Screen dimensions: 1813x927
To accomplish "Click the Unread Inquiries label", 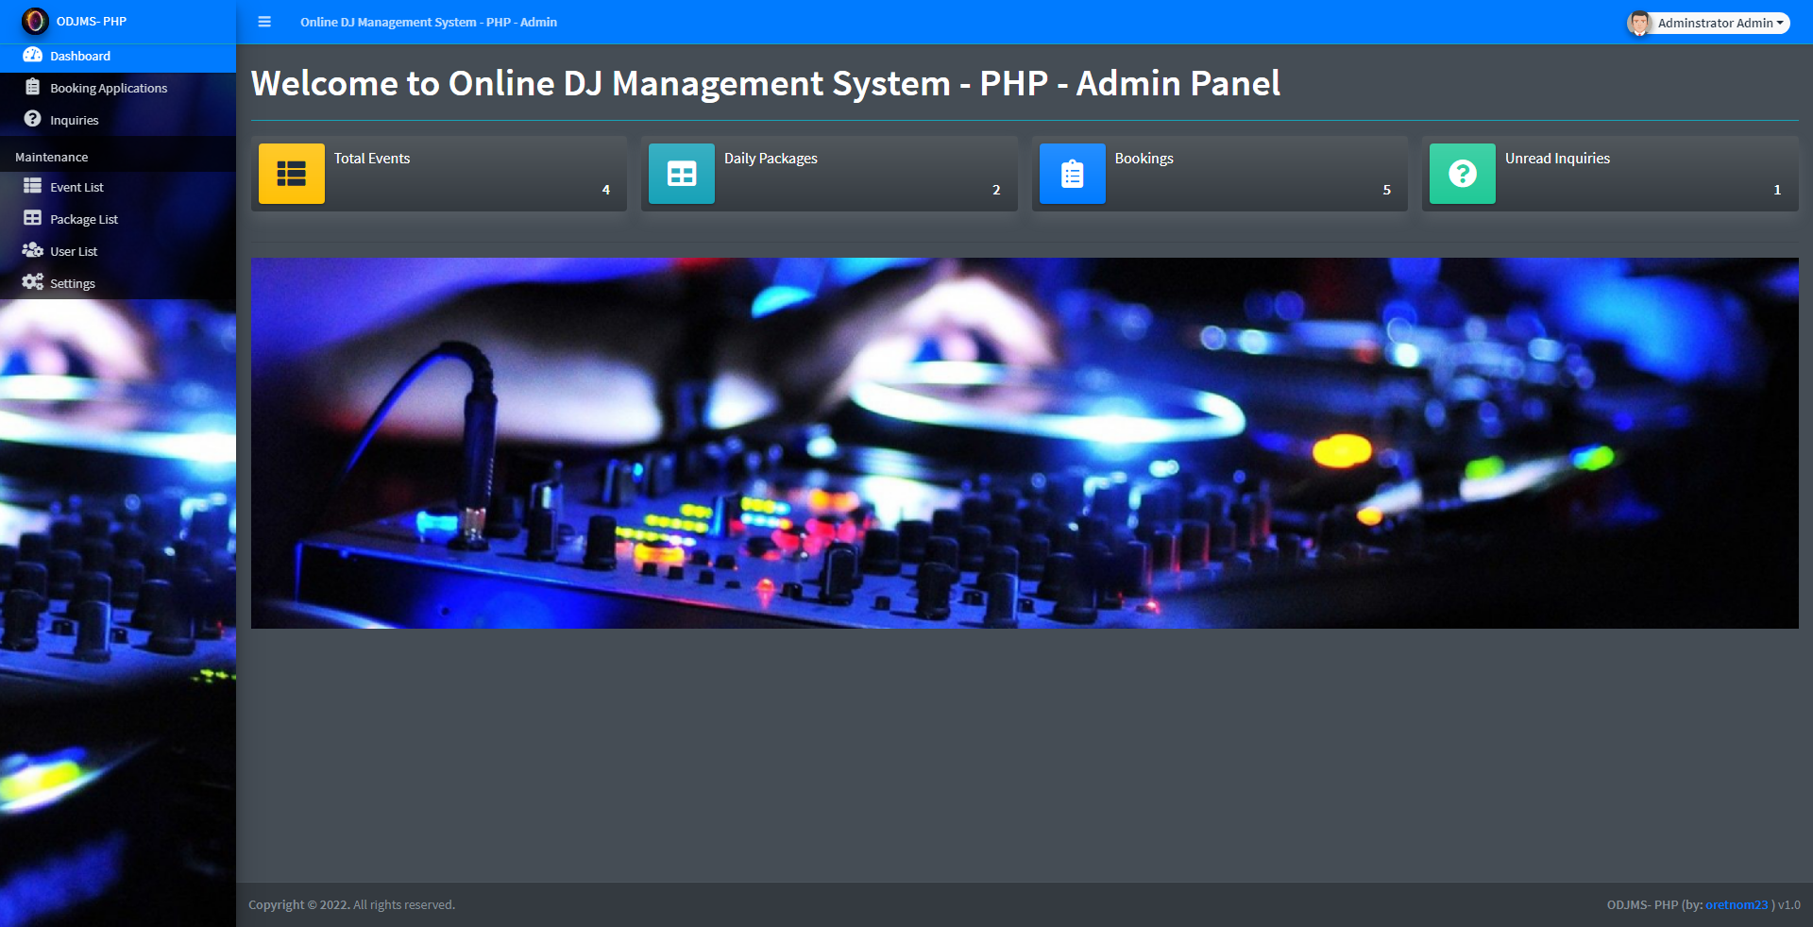I will [1557, 159].
